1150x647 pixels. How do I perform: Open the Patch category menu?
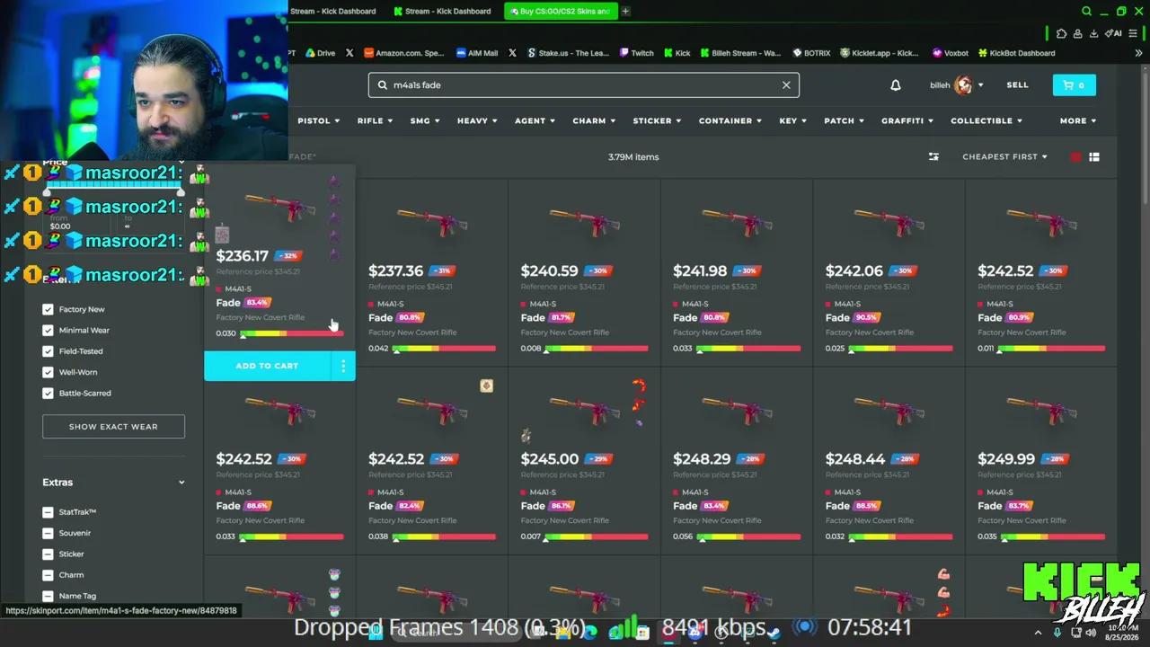(845, 120)
